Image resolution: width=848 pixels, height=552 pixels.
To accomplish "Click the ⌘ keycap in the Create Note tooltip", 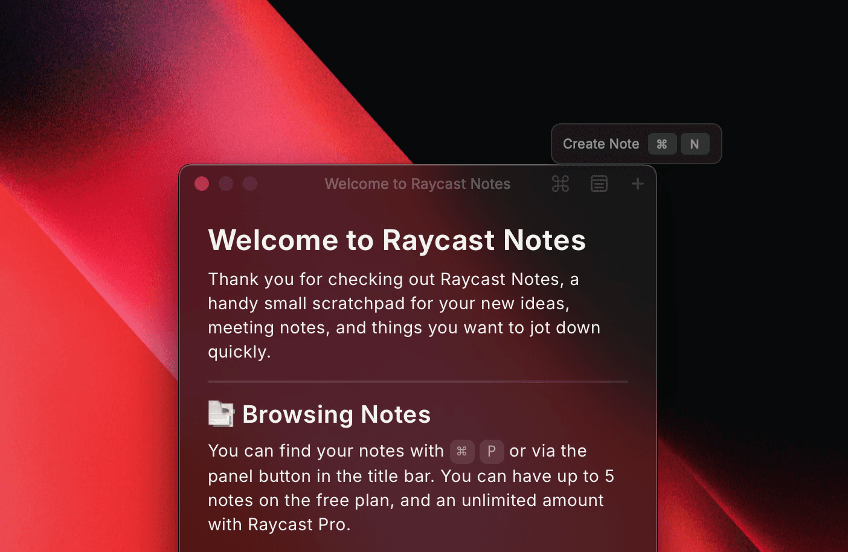I will pos(662,144).
